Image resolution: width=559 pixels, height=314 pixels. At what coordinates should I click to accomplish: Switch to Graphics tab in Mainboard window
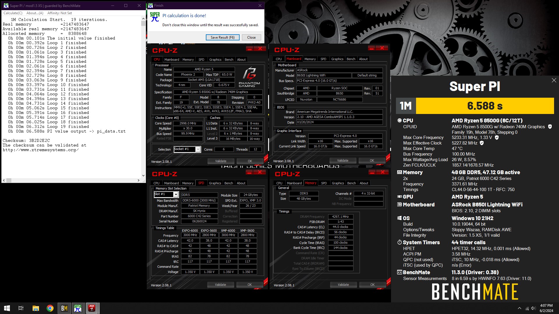click(337, 59)
